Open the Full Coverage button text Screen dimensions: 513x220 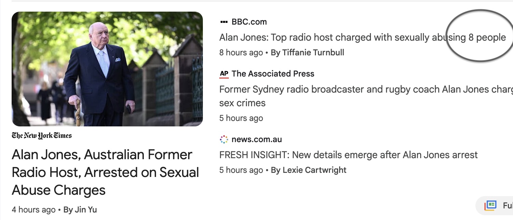[x=508, y=206]
